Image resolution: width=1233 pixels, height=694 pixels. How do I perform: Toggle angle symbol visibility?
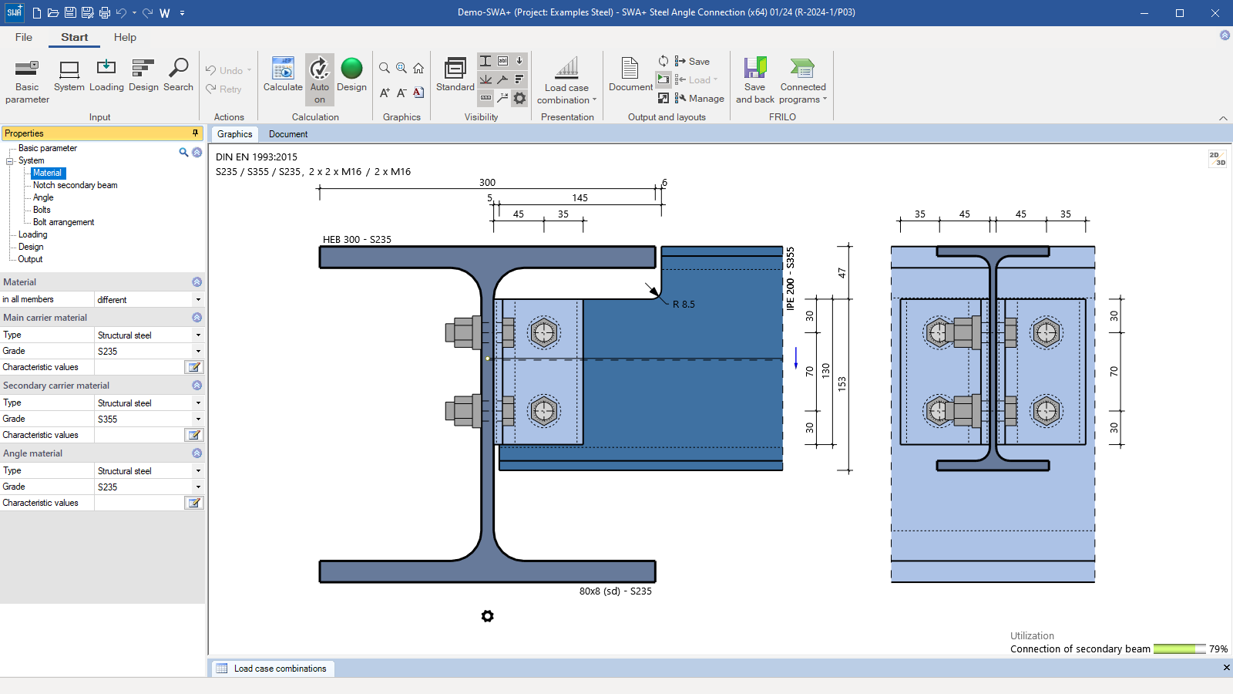502,79
